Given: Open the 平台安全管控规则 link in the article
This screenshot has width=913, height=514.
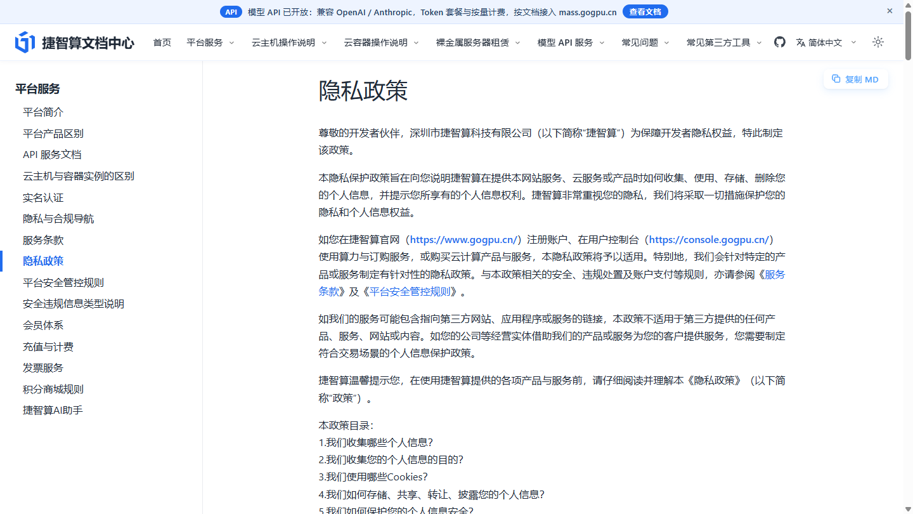Looking at the screenshot, I should (410, 292).
